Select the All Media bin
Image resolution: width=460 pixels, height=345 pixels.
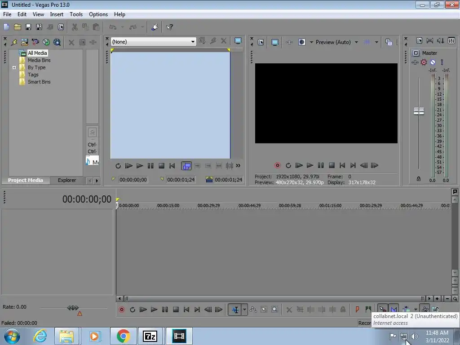tap(37, 53)
